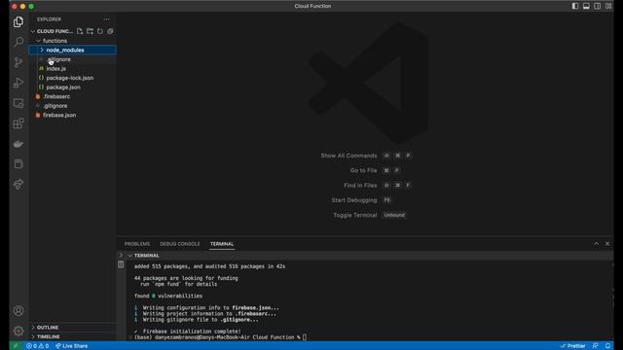Collapse the CLOUD FUNC... workspace section

[x=33, y=31]
